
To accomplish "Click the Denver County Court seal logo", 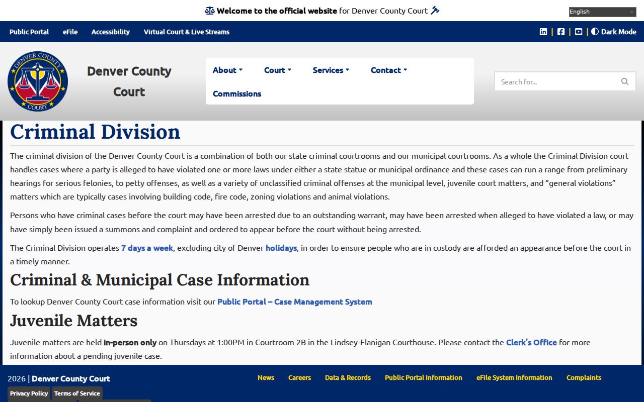I will [x=38, y=81].
